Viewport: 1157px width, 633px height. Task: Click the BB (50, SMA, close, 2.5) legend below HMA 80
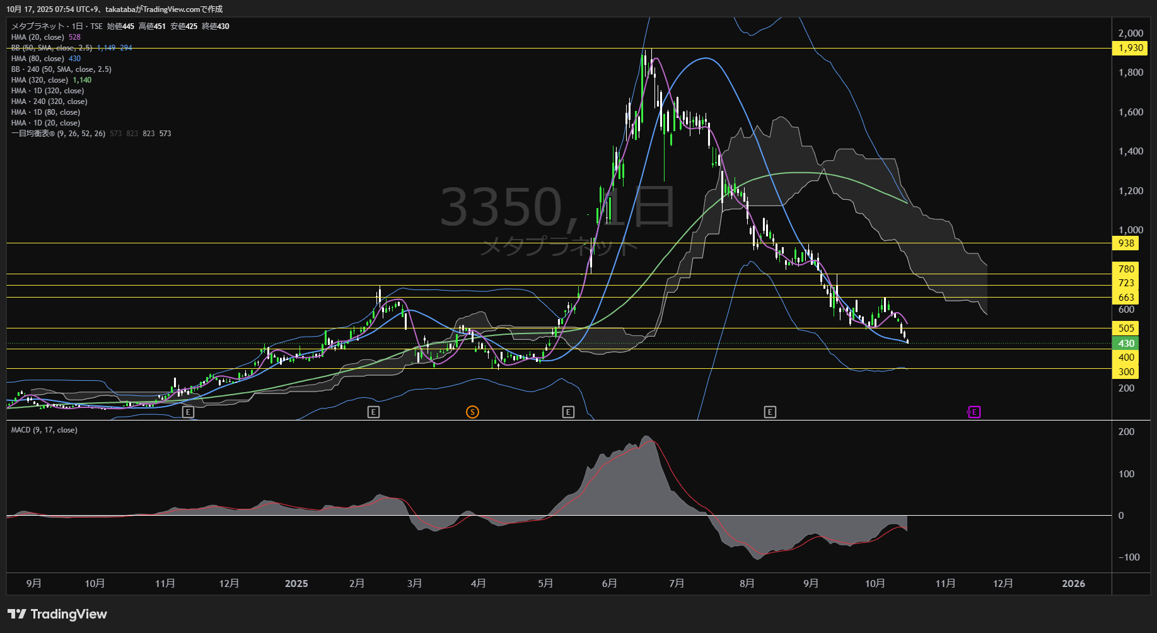click(x=61, y=69)
